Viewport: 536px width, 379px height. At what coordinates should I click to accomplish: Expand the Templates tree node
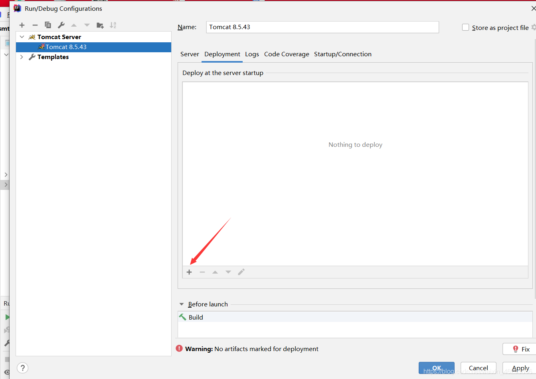(22, 57)
